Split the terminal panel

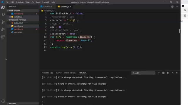tap(163, 73)
